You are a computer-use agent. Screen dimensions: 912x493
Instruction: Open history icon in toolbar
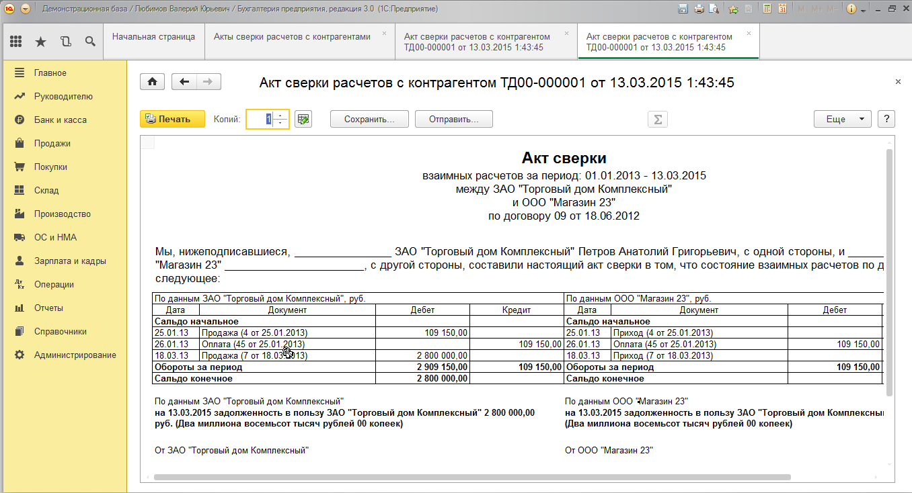(x=65, y=42)
